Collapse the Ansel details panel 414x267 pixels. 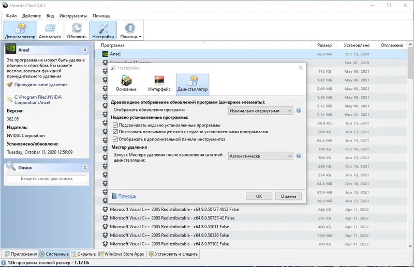[x=85, y=50]
